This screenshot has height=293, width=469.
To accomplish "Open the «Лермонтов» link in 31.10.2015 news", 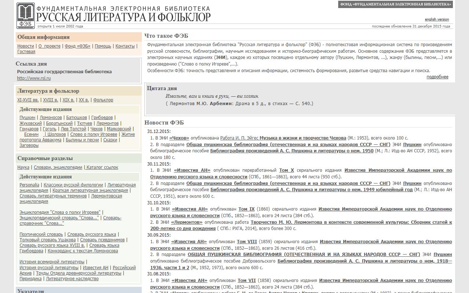I will [187, 222].
